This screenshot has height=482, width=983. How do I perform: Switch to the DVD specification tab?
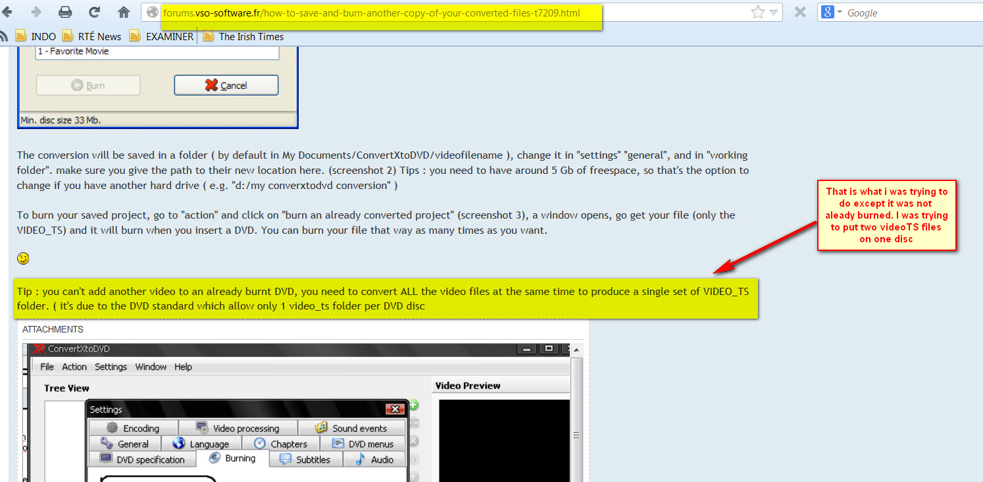tap(142, 460)
